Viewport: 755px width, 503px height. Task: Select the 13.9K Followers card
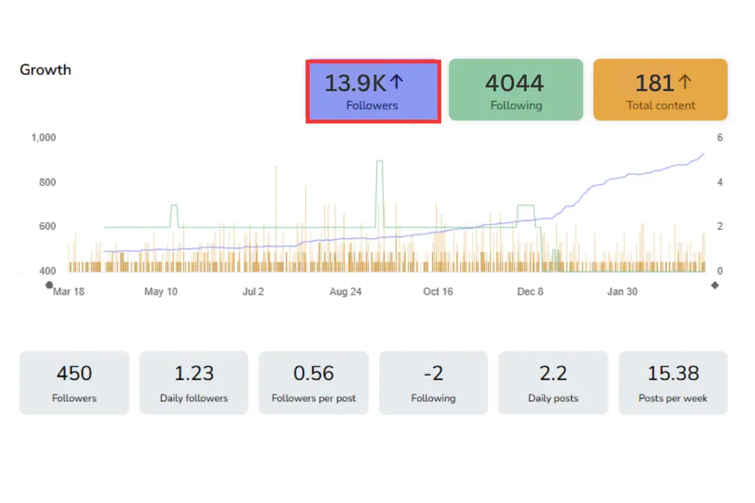(x=373, y=91)
